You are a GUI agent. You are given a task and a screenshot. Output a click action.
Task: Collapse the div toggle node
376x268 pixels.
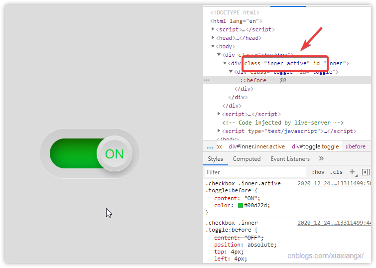[x=231, y=72]
